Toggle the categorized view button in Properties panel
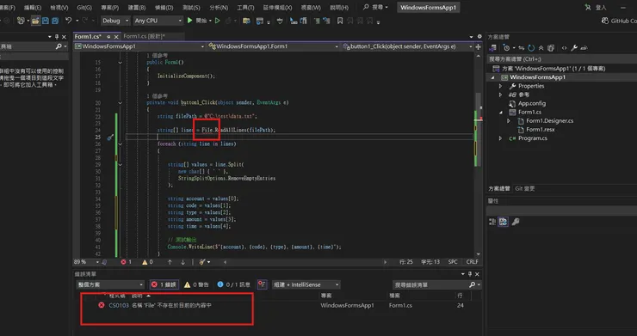 492,222
